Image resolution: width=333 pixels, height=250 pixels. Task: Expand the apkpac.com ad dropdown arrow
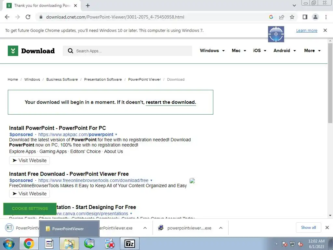click(116, 134)
